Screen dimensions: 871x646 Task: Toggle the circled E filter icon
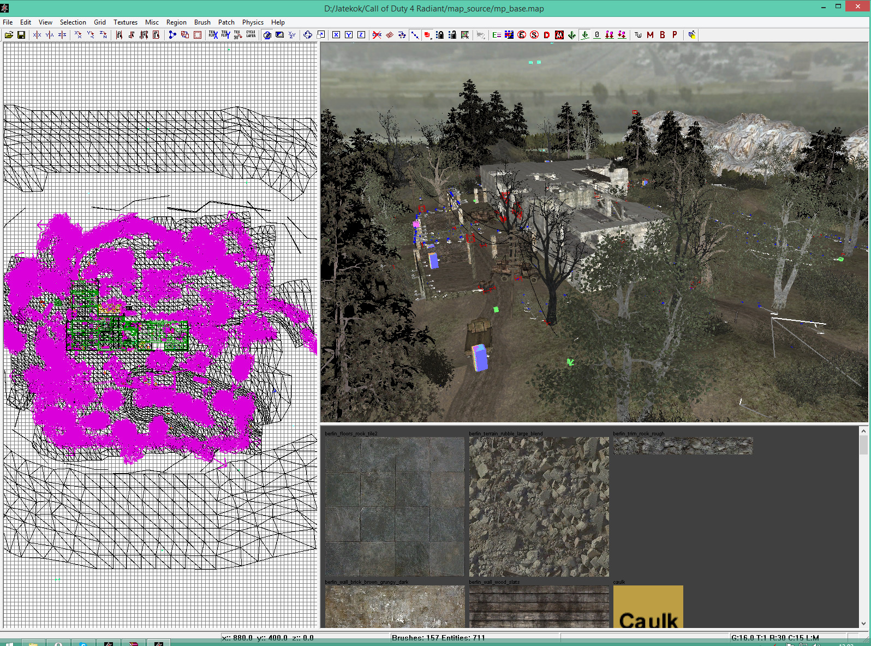[522, 35]
